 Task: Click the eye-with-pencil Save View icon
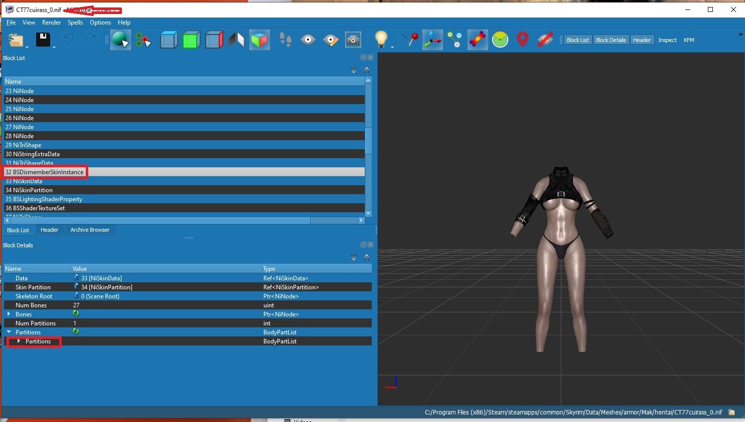331,40
